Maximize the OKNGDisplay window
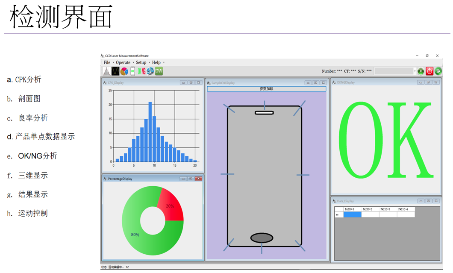The height and width of the screenshot is (273, 453). (x=428, y=82)
